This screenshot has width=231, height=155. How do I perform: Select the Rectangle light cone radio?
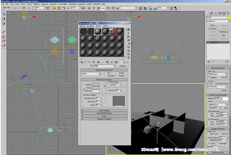coord(218,143)
